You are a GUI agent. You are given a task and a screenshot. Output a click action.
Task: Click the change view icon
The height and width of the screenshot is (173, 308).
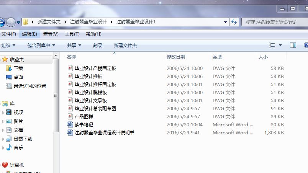click(x=272, y=45)
